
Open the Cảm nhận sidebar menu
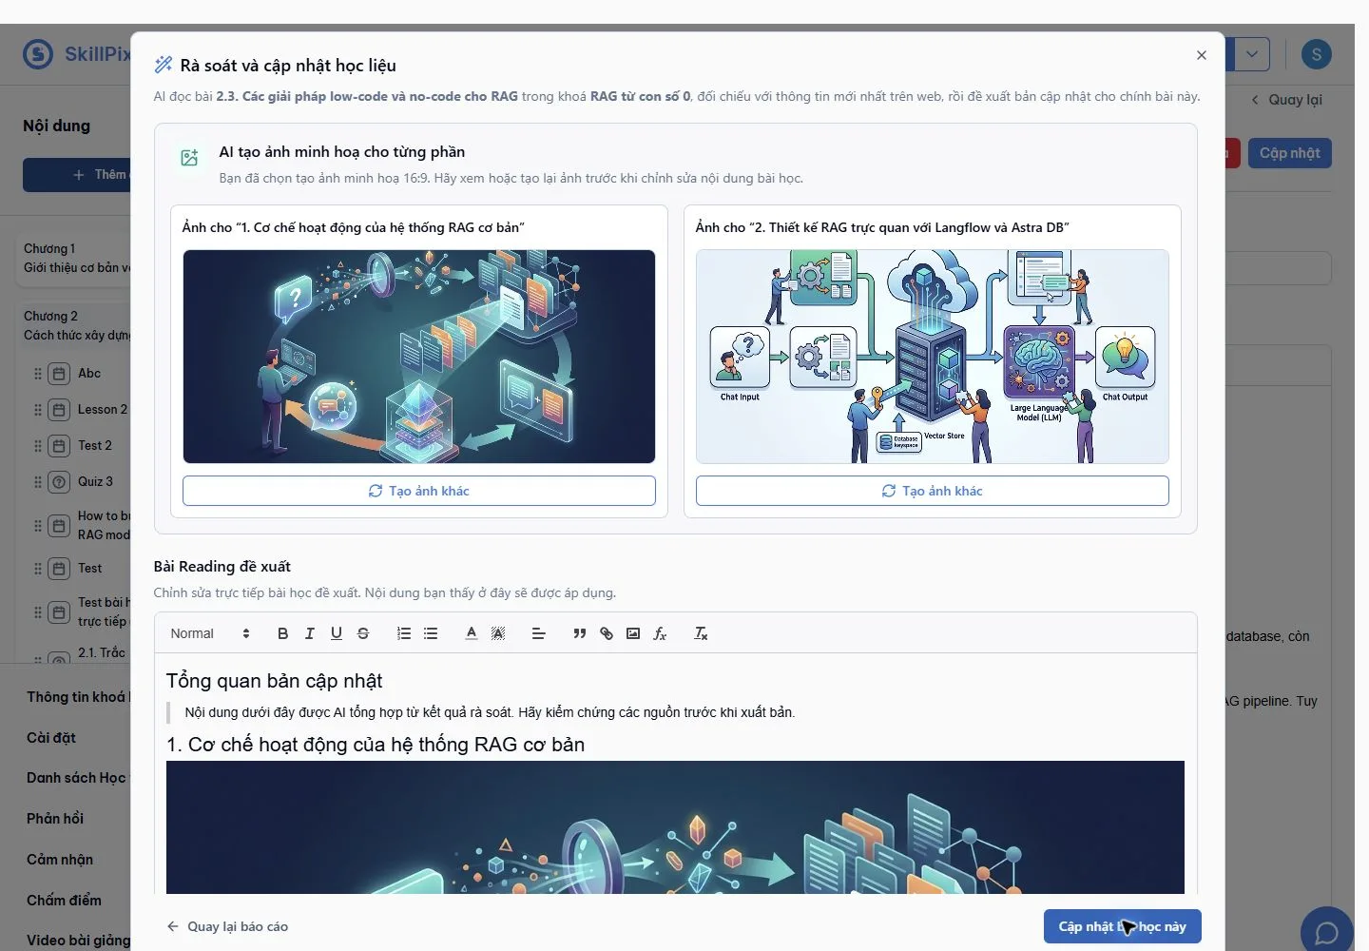point(60,860)
